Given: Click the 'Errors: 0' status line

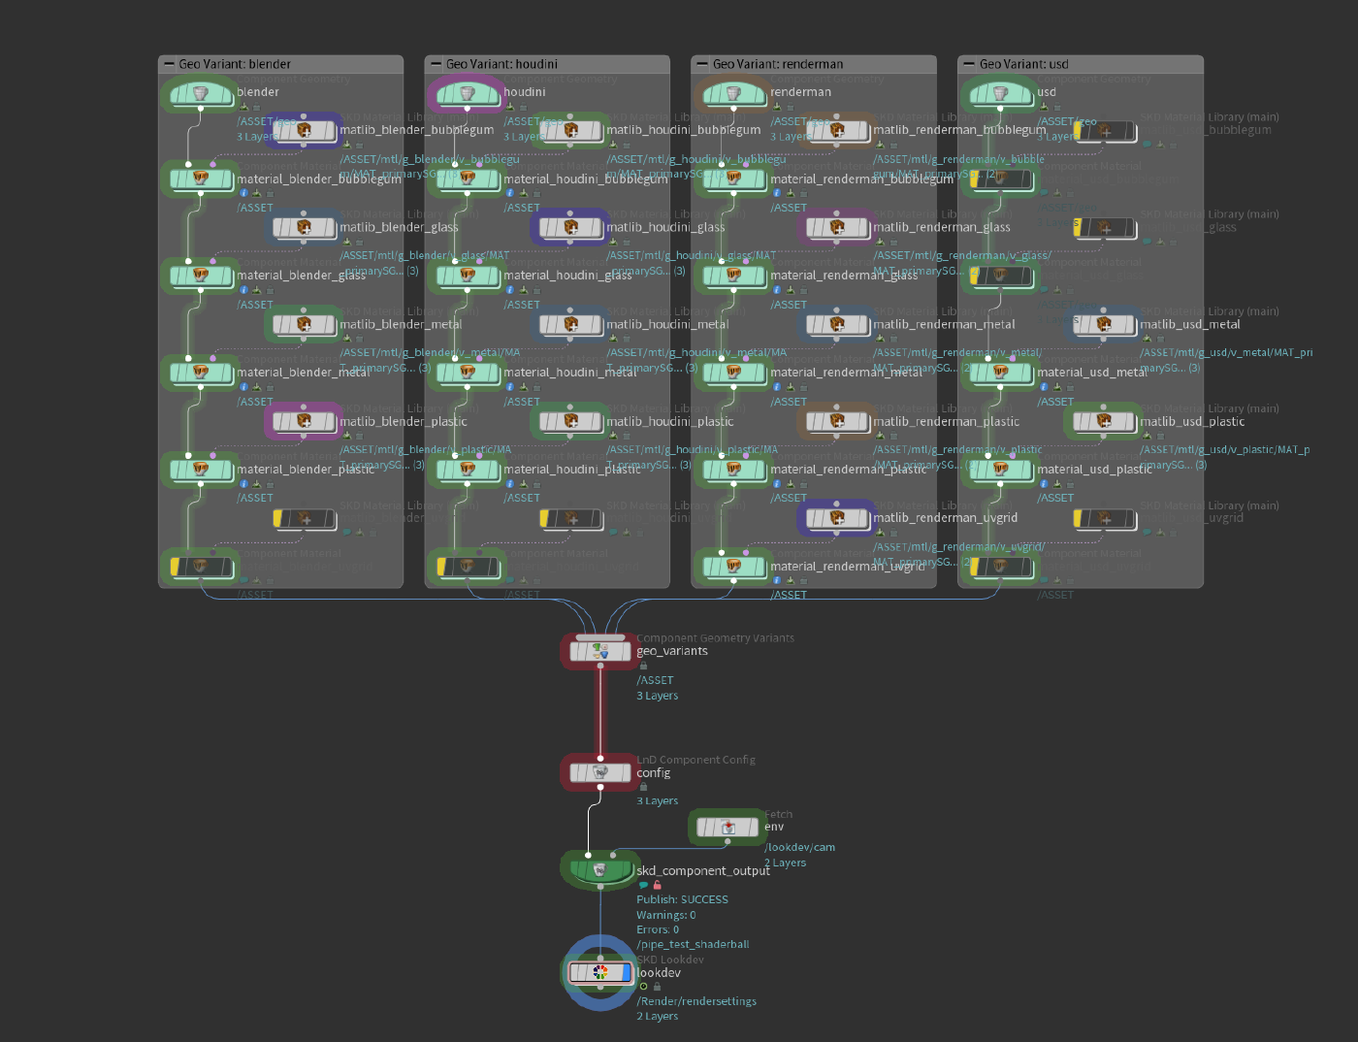Looking at the screenshot, I should (658, 929).
